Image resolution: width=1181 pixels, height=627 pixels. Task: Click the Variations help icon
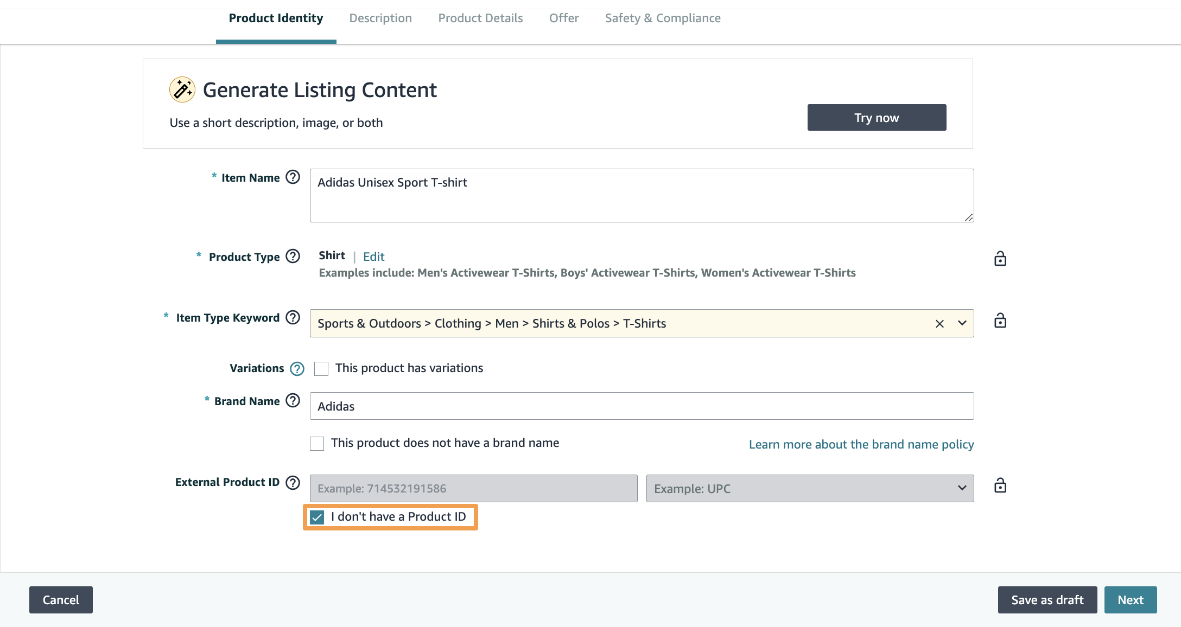click(x=297, y=369)
